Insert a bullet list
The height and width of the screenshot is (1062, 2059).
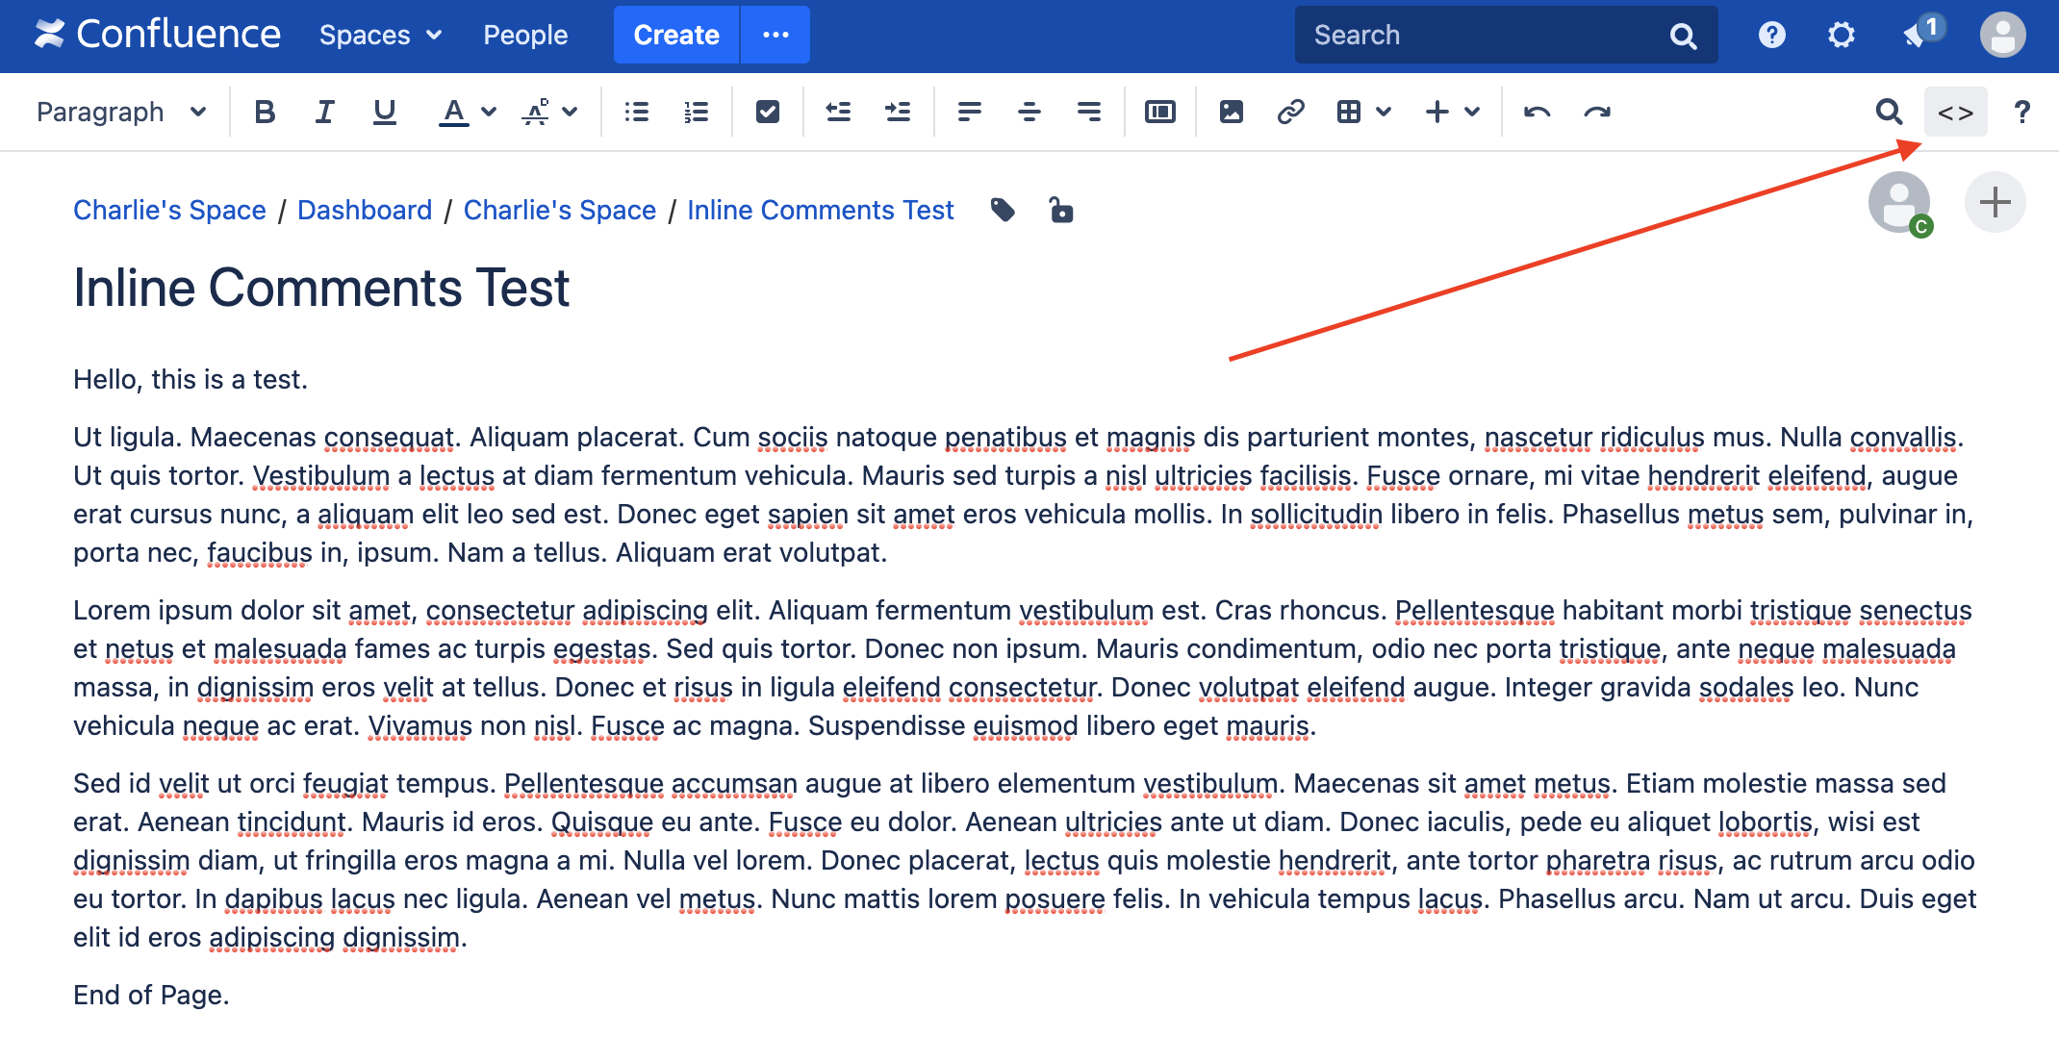coord(636,113)
